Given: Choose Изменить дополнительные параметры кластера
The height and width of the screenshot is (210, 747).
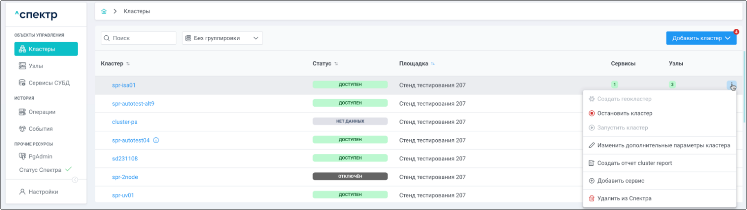Looking at the screenshot, I should (x=663, y=145).
